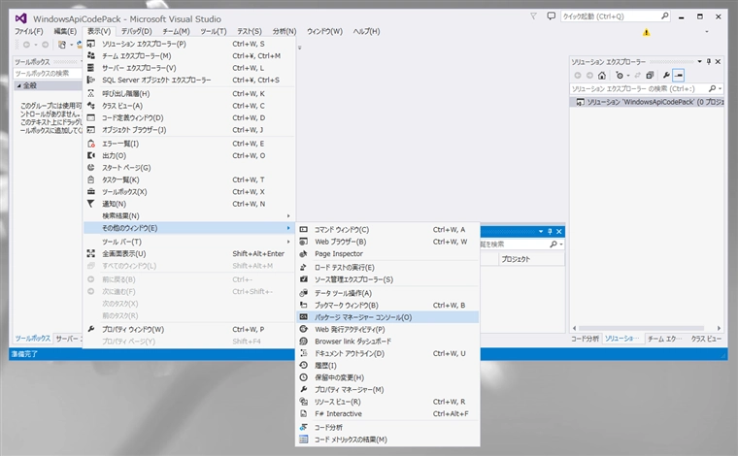Screen dimensions: 738x456
Task: Switch to the コード分析 tab
Action: pos(585,339)
